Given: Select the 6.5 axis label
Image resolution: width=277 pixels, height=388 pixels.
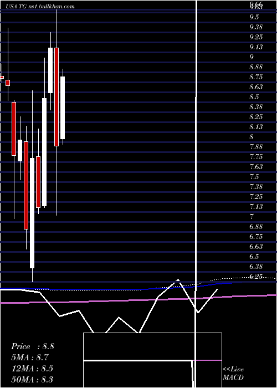Looking at the screenshot, I should point(254,256).
